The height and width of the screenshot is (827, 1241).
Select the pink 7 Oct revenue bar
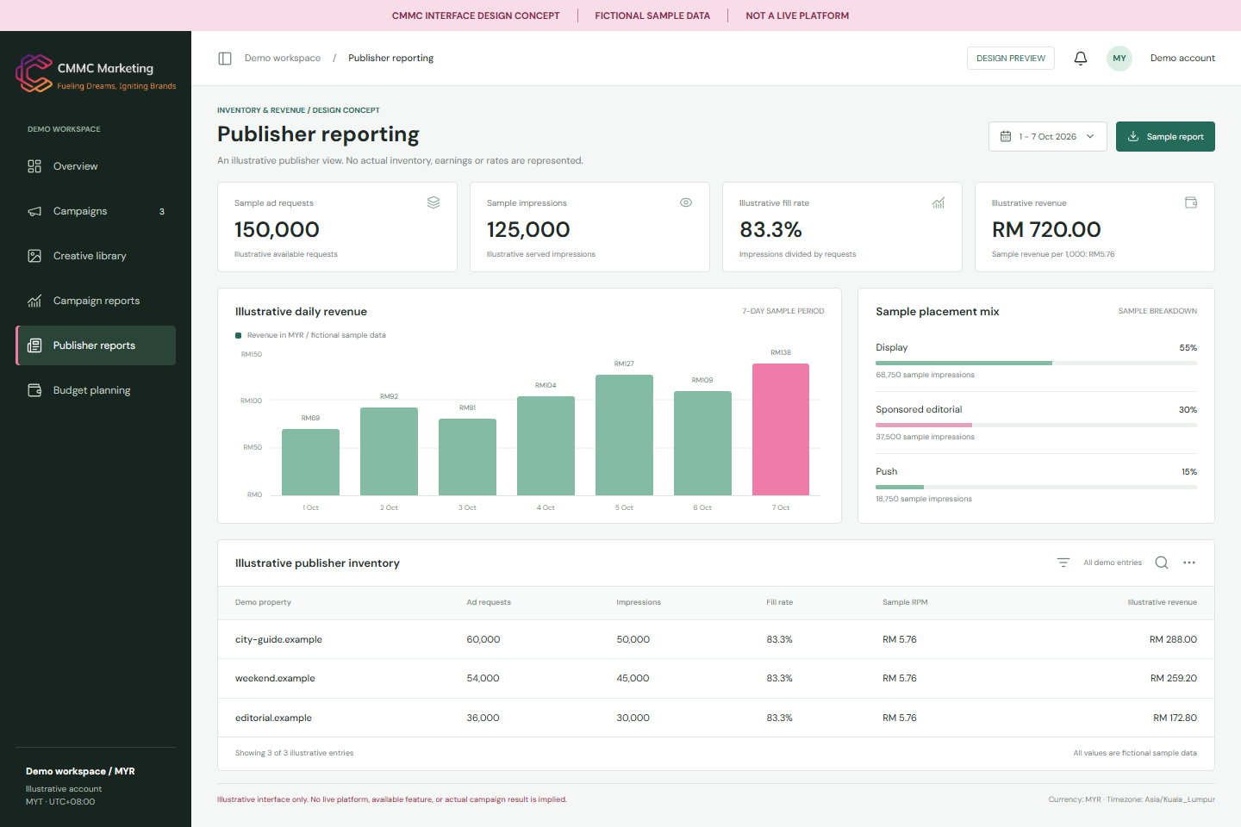coord(781,429)
